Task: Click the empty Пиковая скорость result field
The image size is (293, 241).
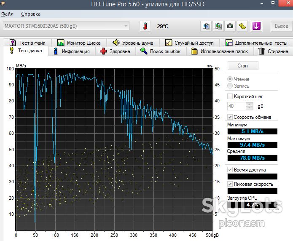Action: (253, 191)
